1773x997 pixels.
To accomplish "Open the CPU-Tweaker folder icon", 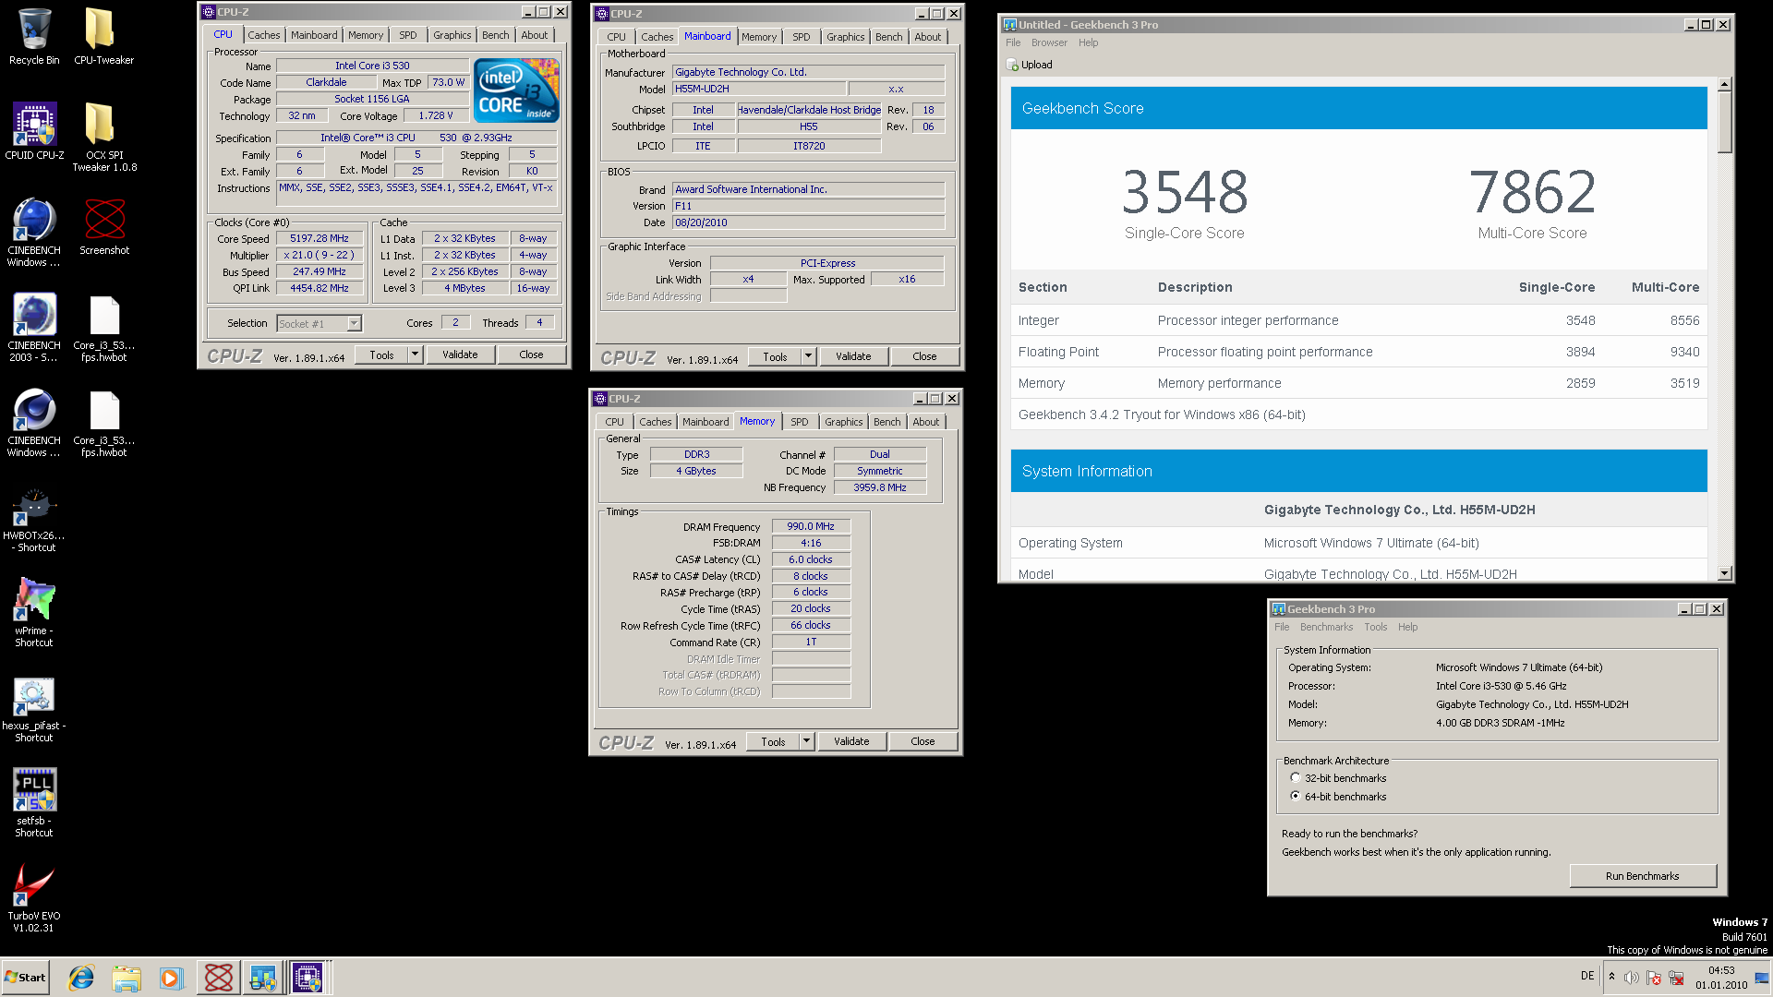I will (103, 37).
